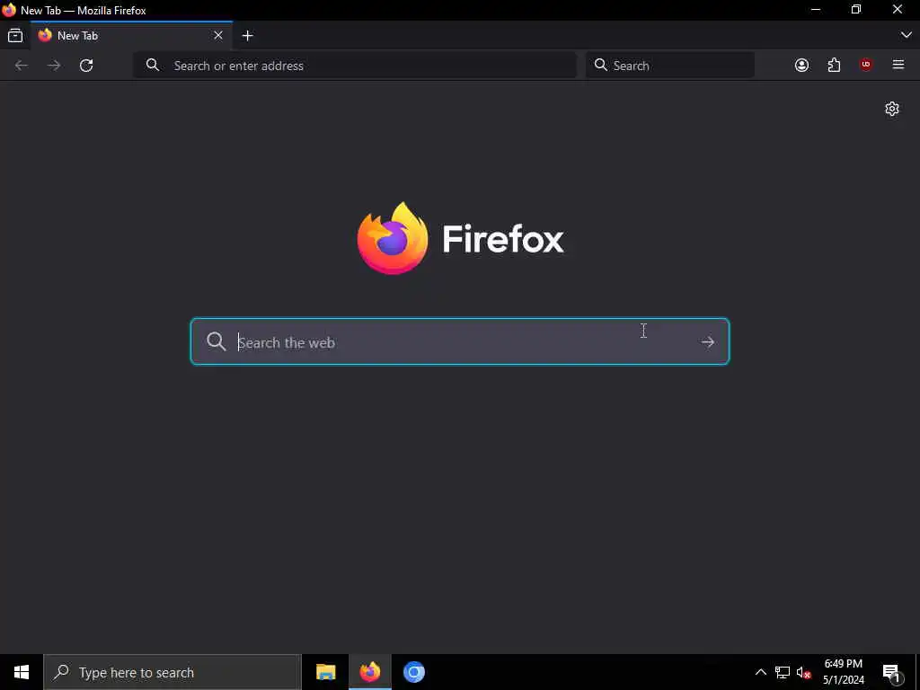Restore down the Firefox window

coord(856,9)
